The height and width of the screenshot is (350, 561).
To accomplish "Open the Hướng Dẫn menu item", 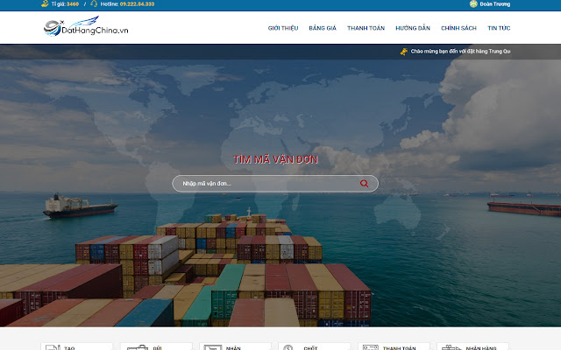I will (413, 28).
